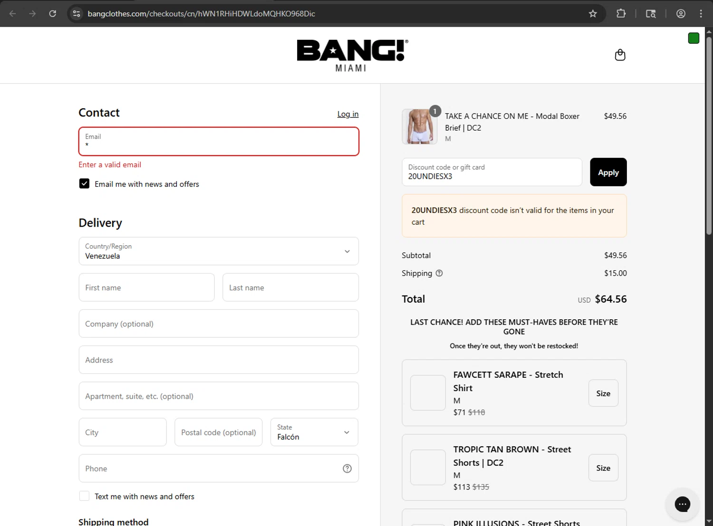Click the discount code invalid message

[514, 216]
